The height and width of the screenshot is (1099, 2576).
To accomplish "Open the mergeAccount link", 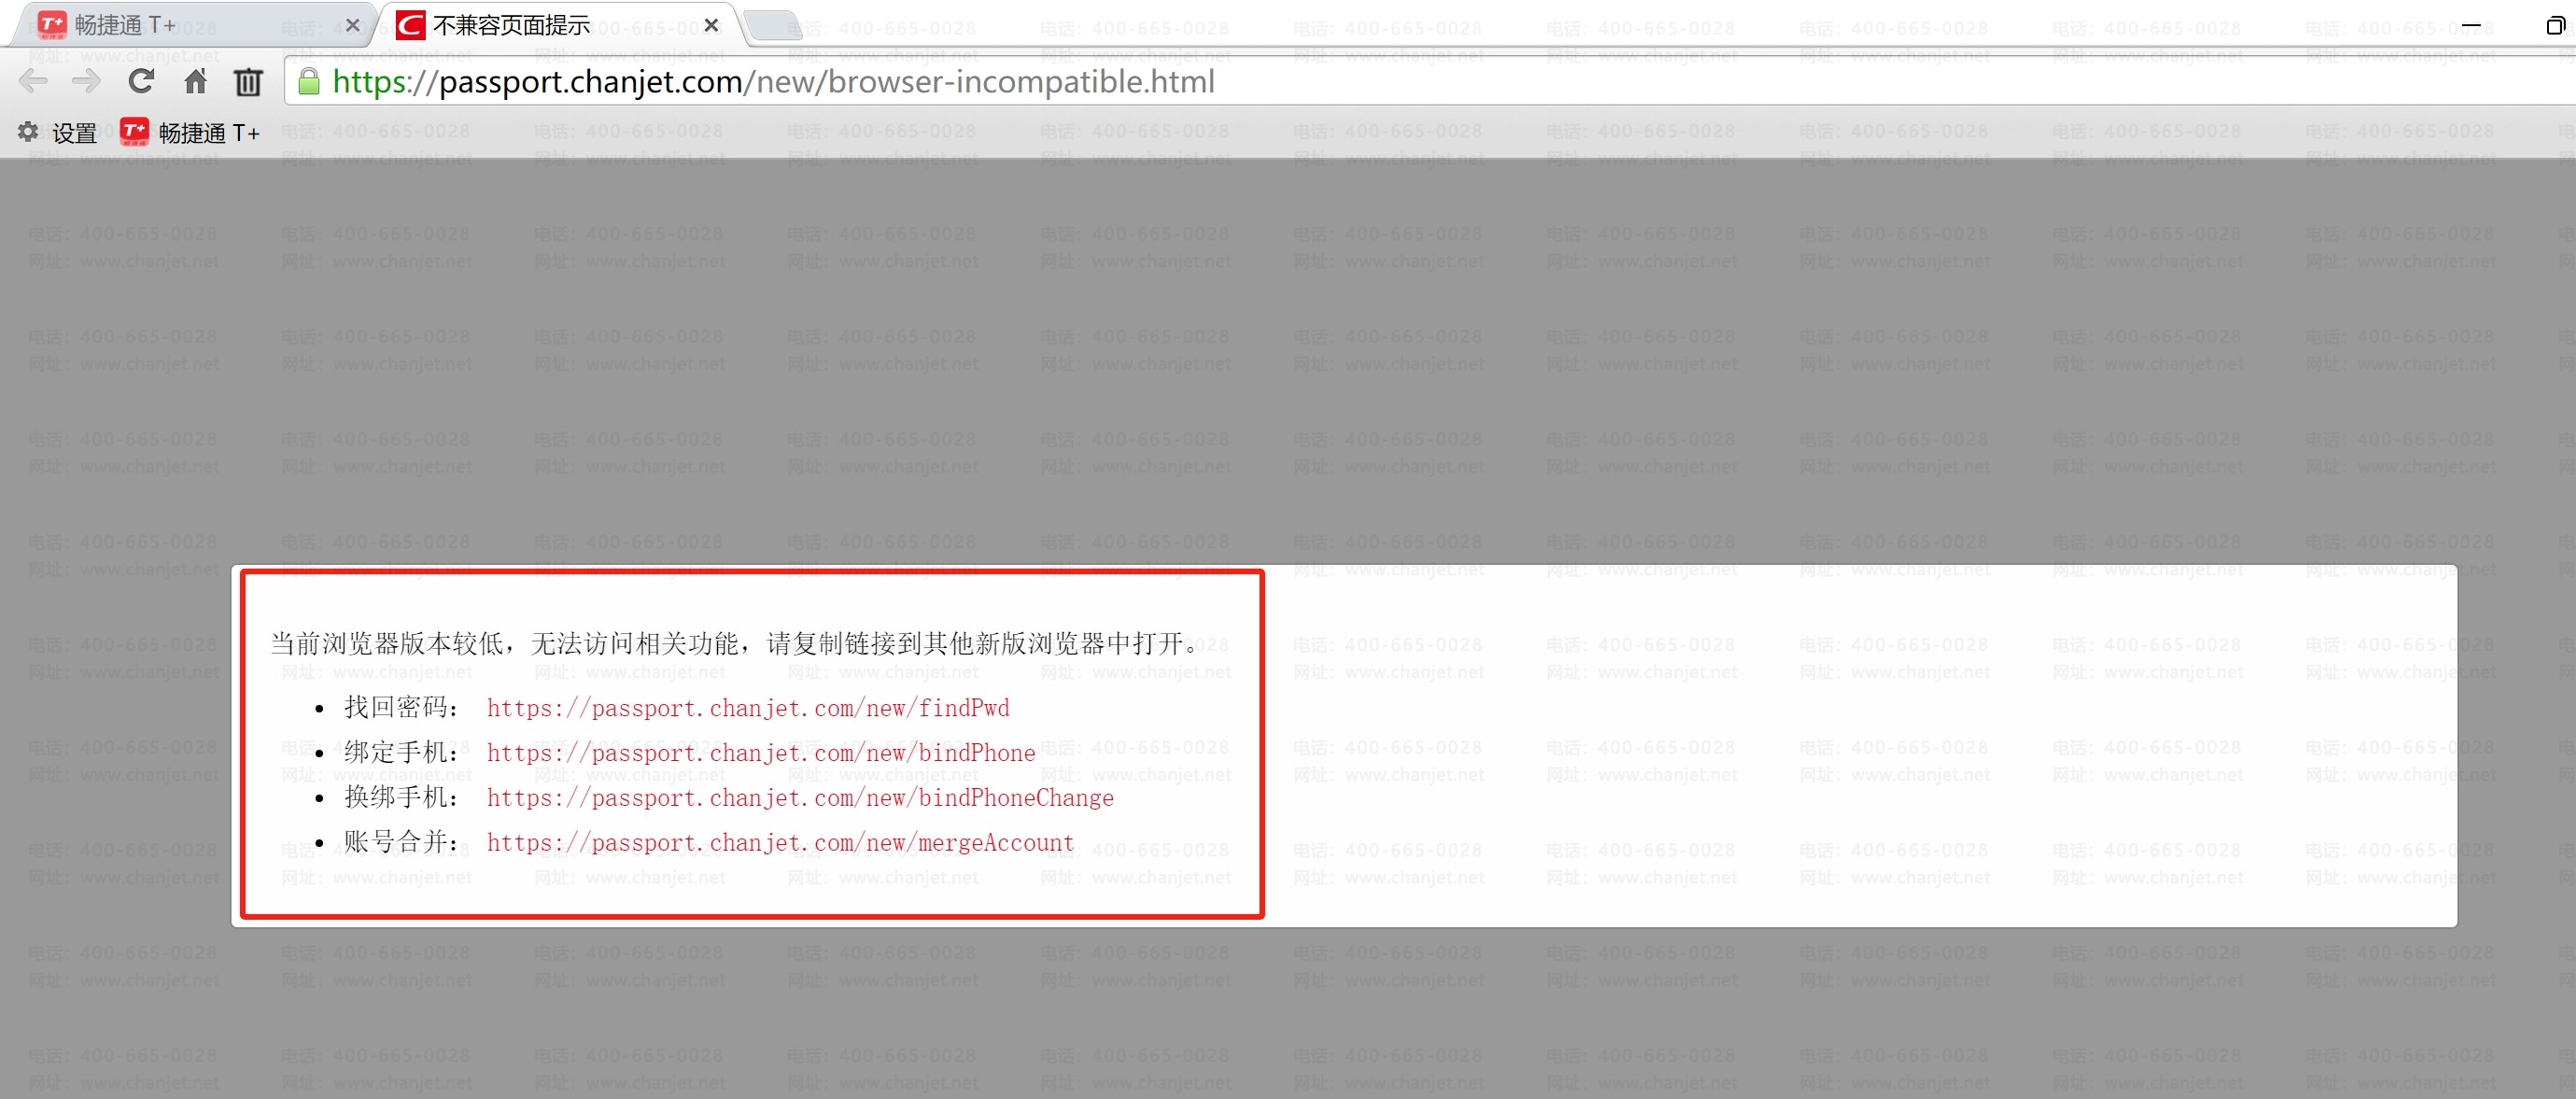I will [780, 843].
